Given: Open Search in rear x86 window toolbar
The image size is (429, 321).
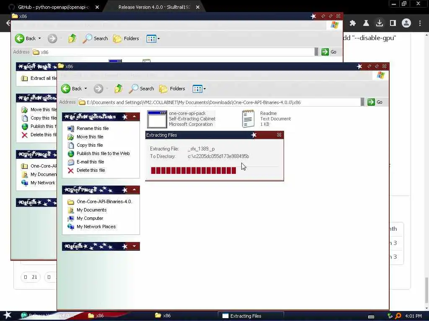Looking at the screenshot, I should (x=96, y=38).
